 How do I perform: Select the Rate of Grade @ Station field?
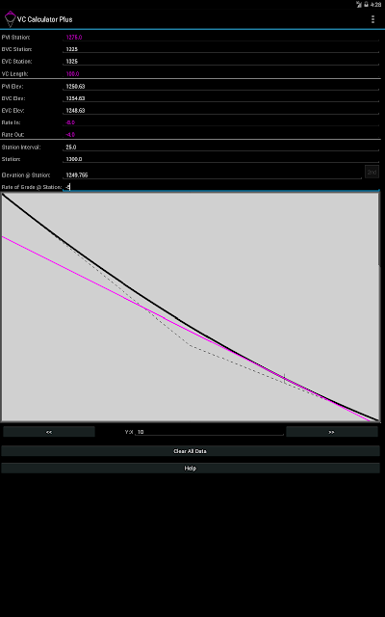(221, 187)
